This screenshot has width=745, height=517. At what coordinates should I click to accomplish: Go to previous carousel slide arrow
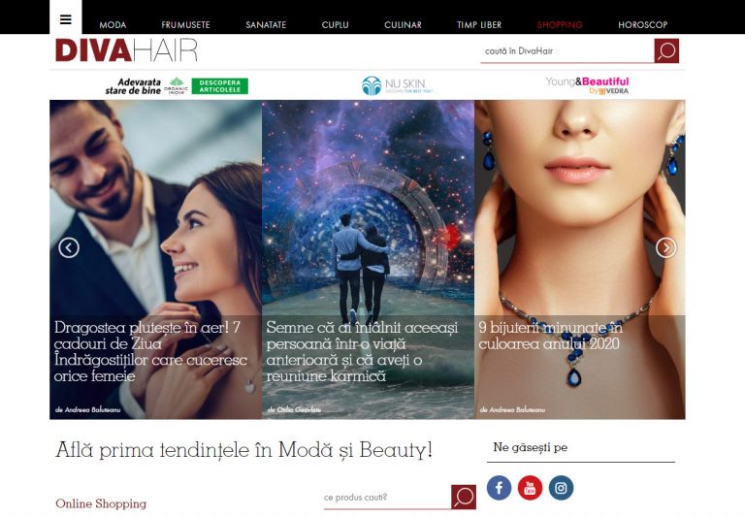coord(69,247)
